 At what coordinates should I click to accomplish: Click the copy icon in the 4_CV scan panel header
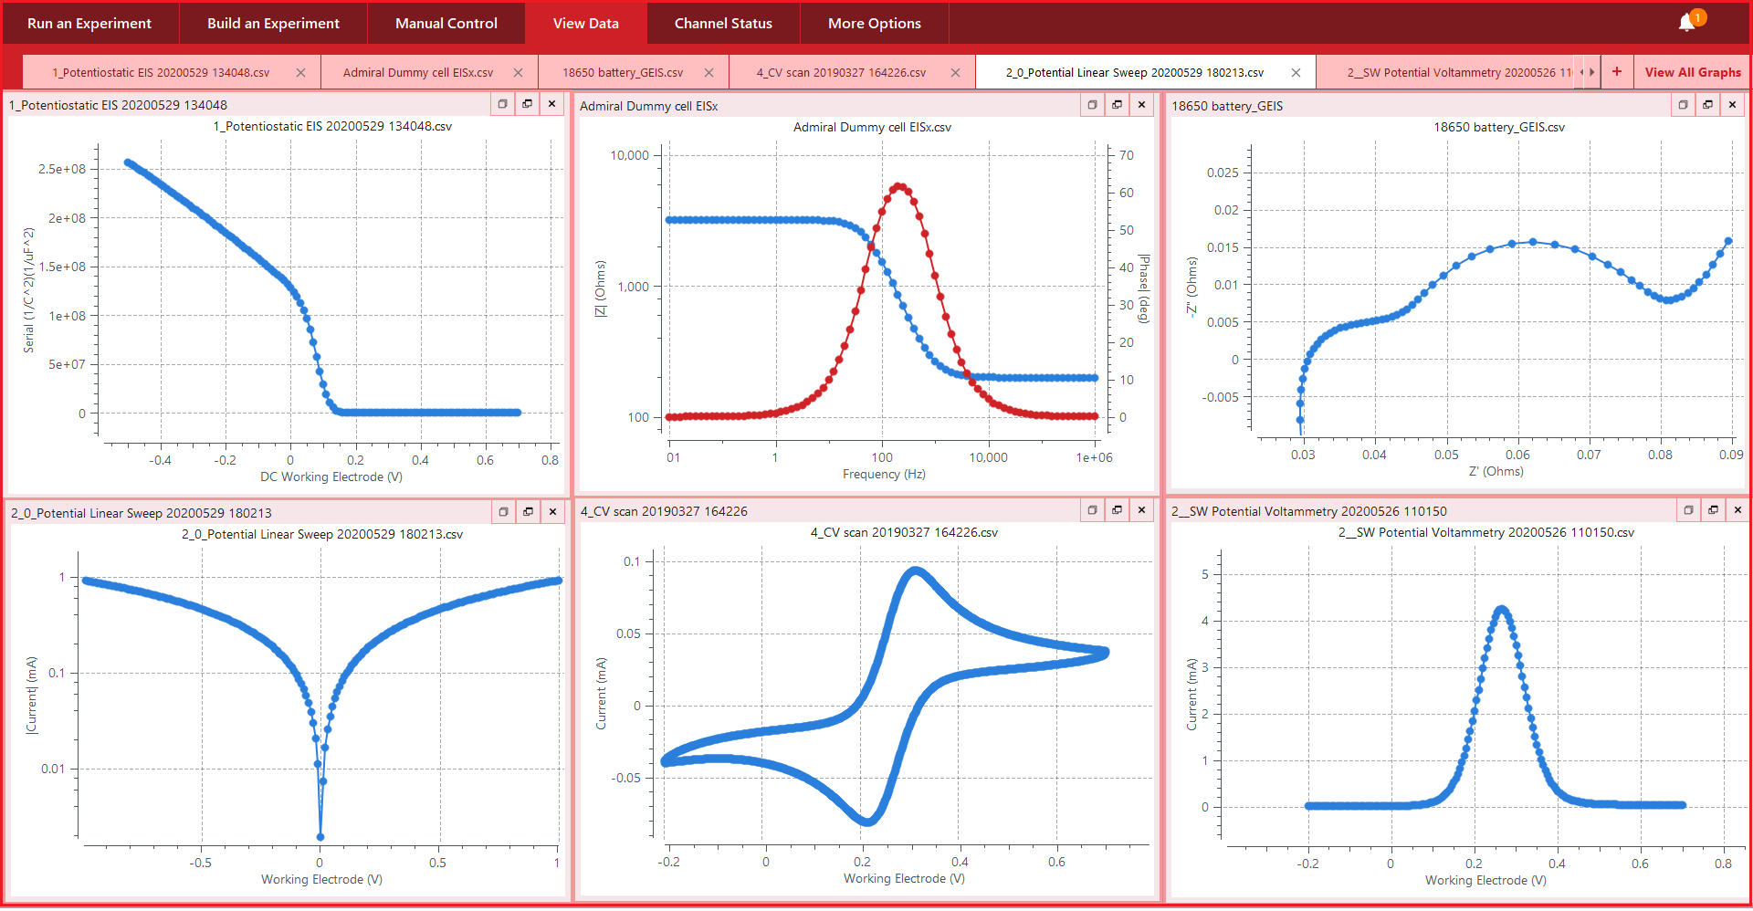click(1092, 510)
